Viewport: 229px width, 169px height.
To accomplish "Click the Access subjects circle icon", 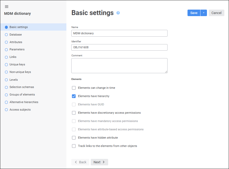I will click(x=6, y=110).
